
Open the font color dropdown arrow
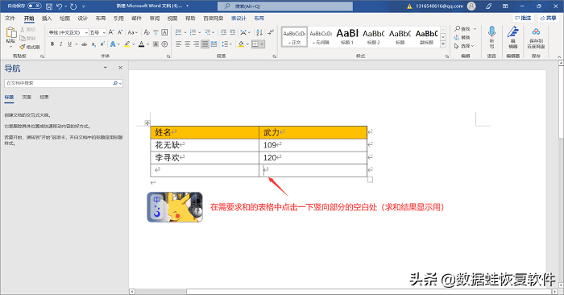148,44
